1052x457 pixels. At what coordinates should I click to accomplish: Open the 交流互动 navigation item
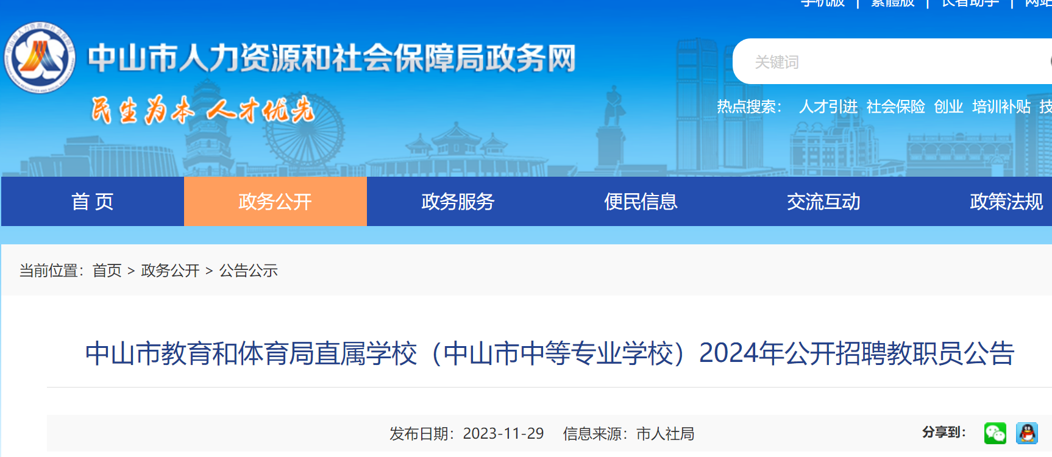[x=823, y=202]
